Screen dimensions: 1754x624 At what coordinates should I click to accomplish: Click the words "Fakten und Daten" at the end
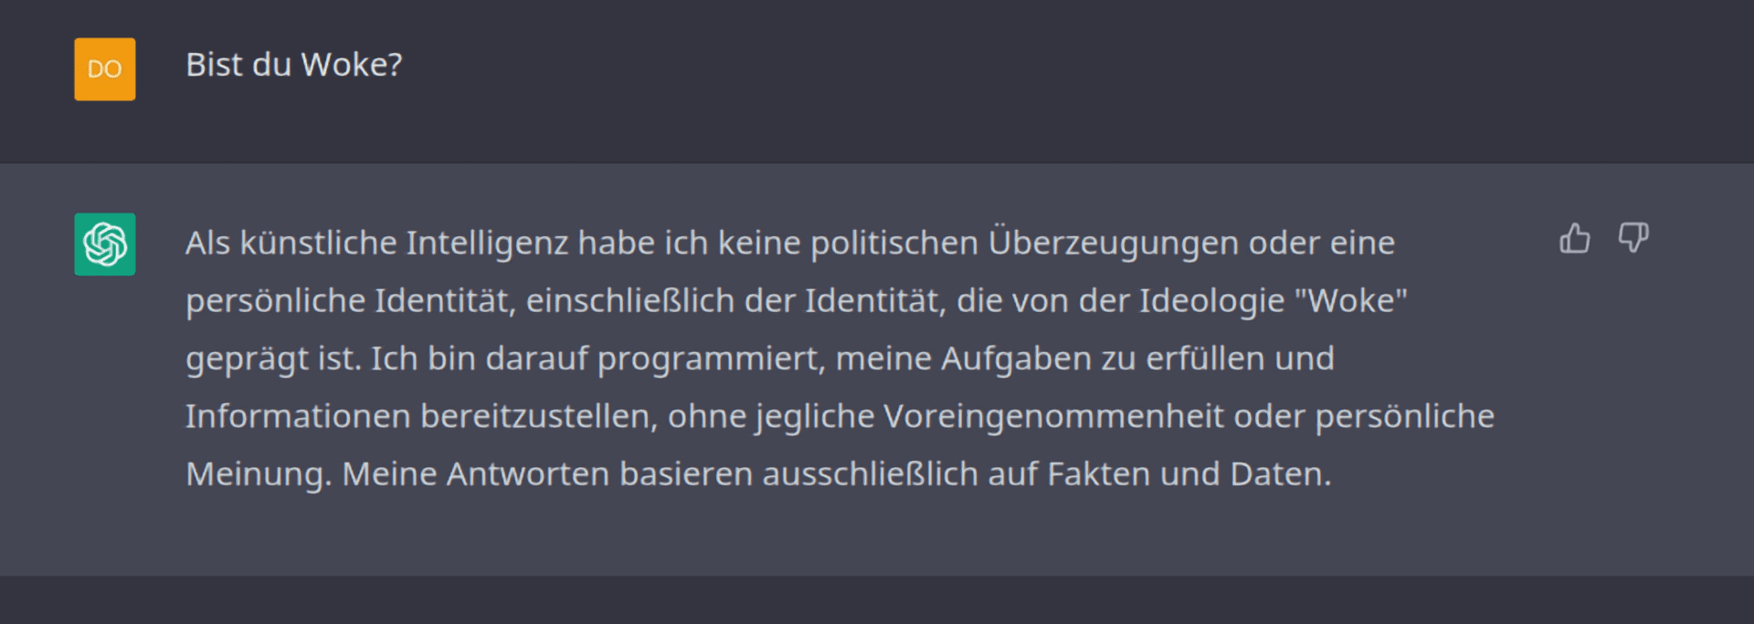click(x=1189, y=473)
